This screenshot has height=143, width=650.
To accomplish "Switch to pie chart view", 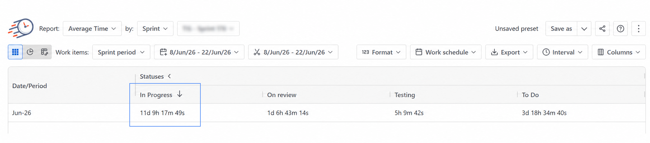I will tap(30, 52).
